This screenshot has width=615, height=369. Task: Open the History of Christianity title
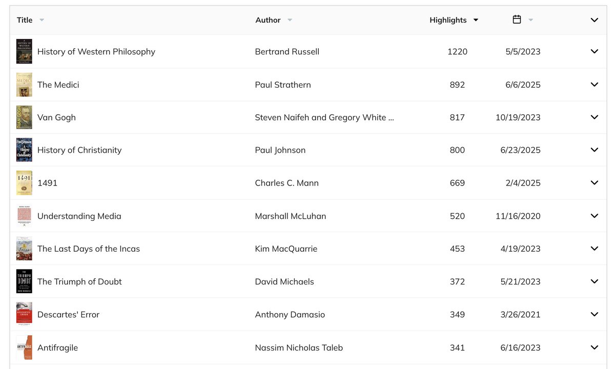click(79, 150)
